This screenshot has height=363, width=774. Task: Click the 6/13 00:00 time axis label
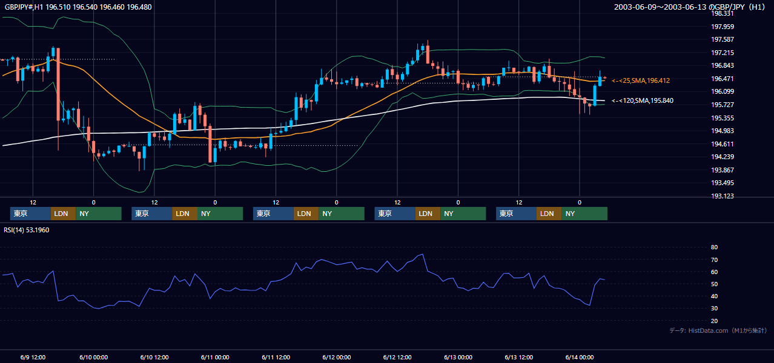point(458,357)
